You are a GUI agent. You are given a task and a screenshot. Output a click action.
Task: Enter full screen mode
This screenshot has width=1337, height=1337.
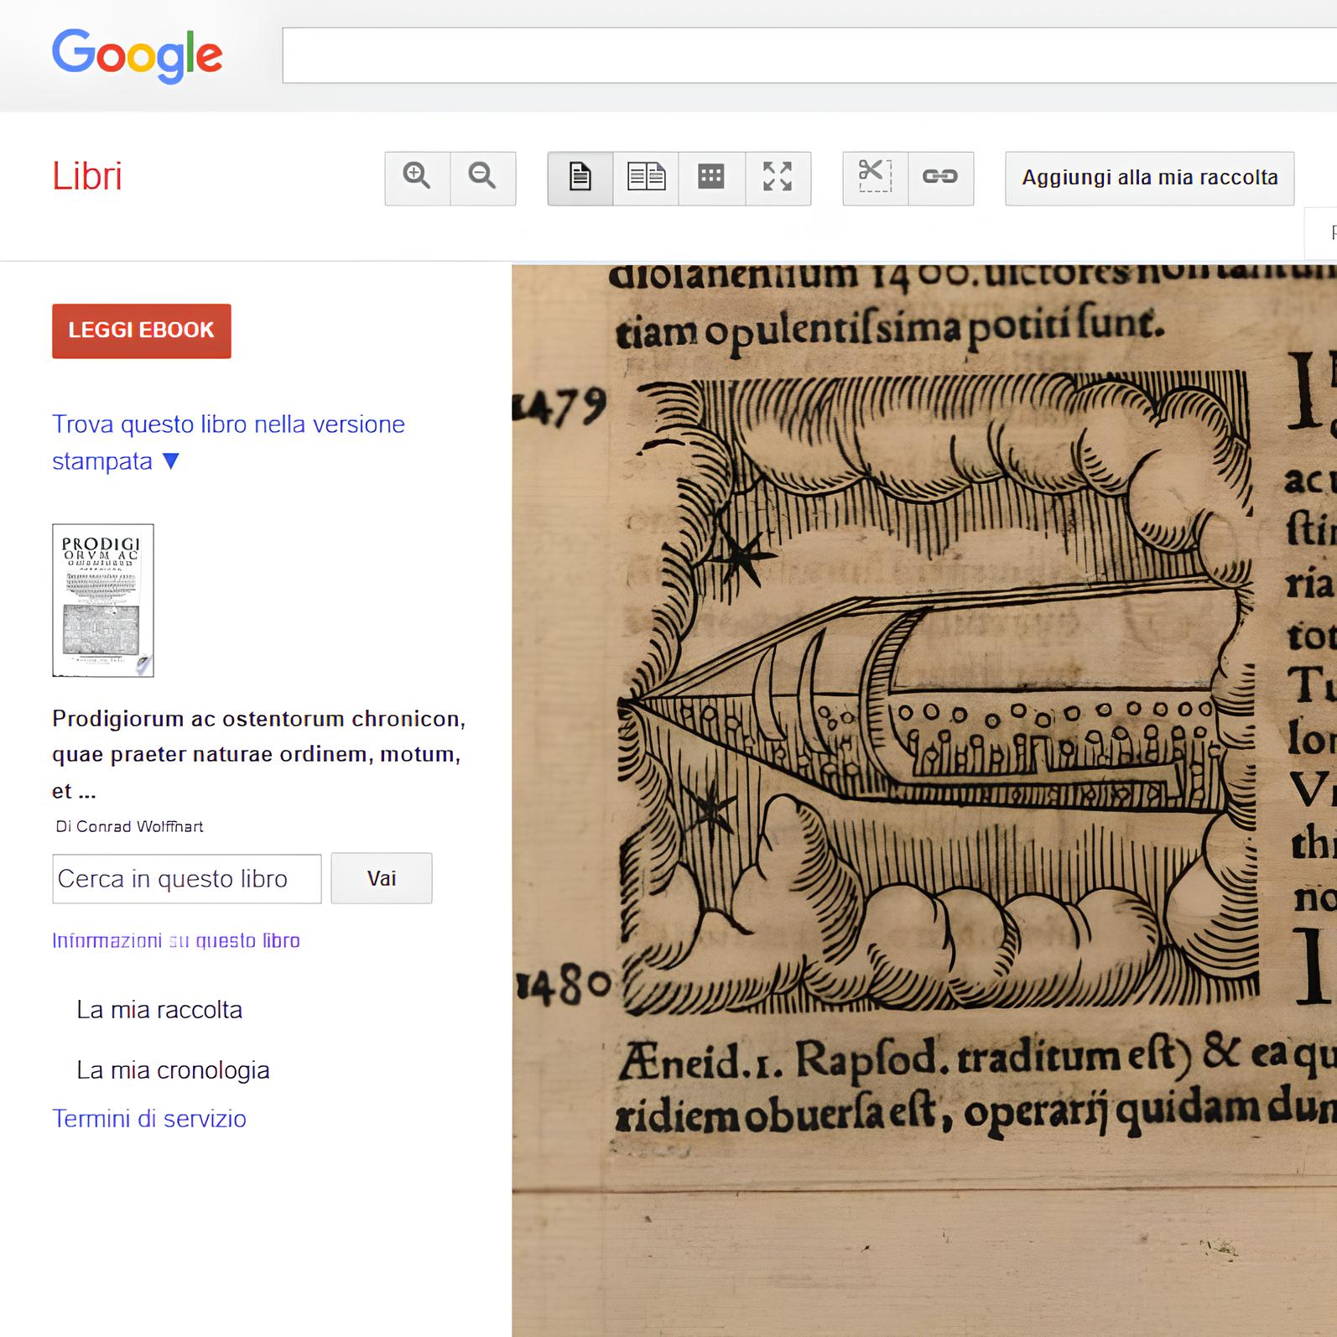(778, 178)
